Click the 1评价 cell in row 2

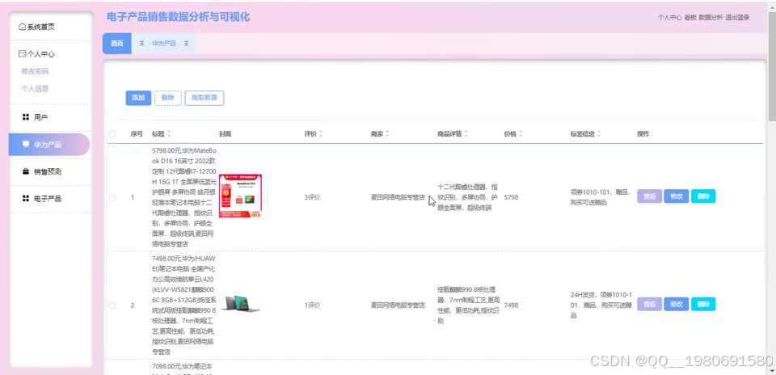pyautogui.click(x=312, y=305)
